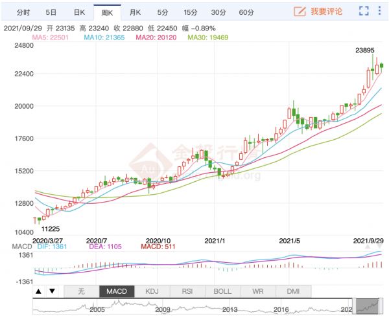
Task: Click the down triangle arrow button
Action: click(x=52, y=291)
